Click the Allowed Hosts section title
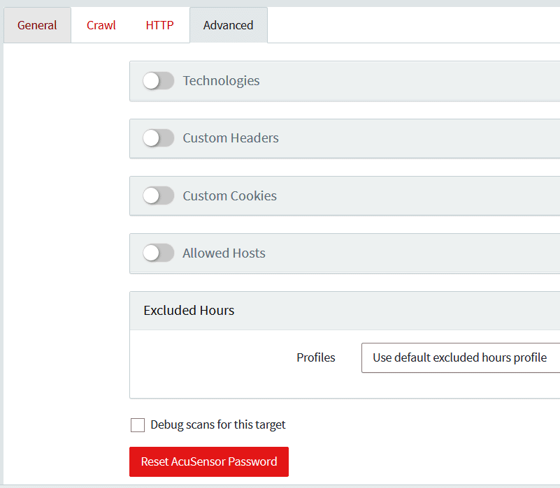Image resolution: width=560 pixels, height=488 pixels. (x=224, y=253)
